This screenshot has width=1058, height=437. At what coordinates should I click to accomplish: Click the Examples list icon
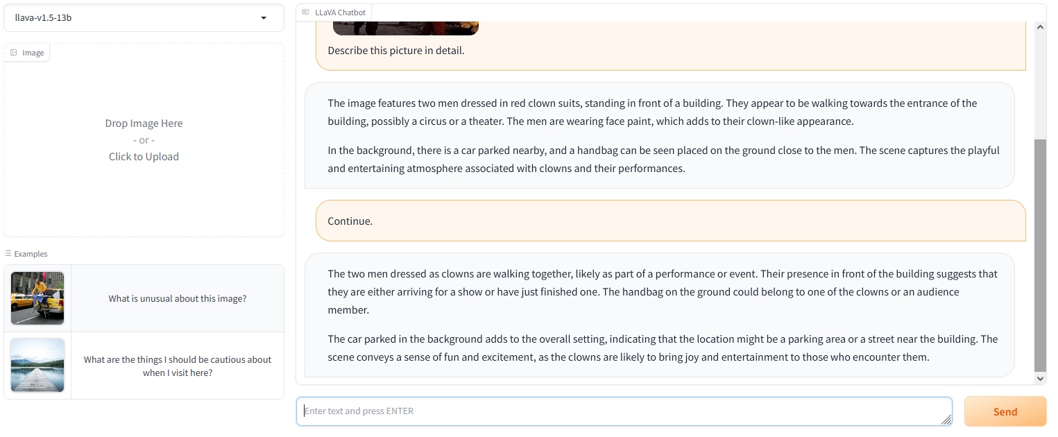pos(8,254)
